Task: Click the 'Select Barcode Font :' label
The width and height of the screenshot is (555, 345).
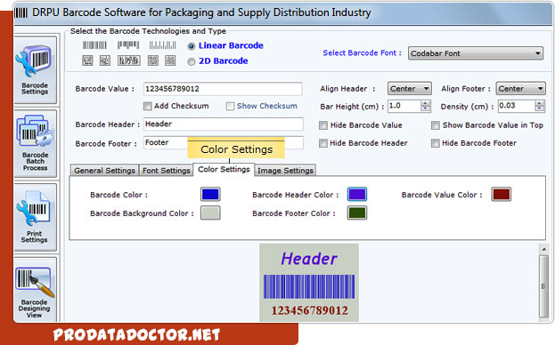Action: coord(362,53)
